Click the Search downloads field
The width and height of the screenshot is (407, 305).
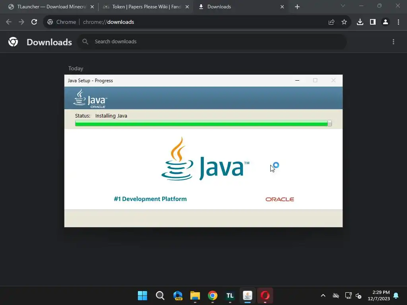pos(212,41)
